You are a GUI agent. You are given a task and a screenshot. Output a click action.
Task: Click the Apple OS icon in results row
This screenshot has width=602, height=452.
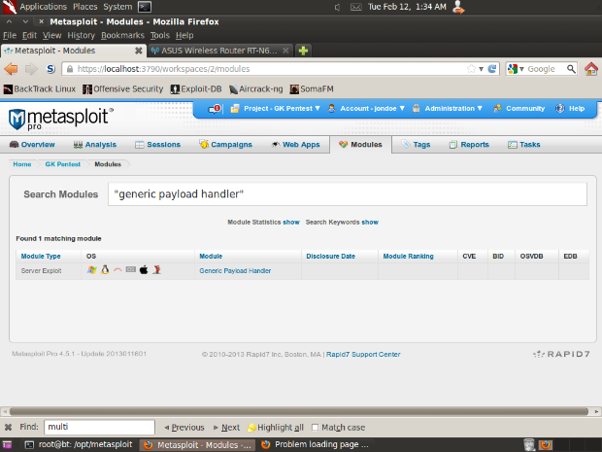pos(144,270)
